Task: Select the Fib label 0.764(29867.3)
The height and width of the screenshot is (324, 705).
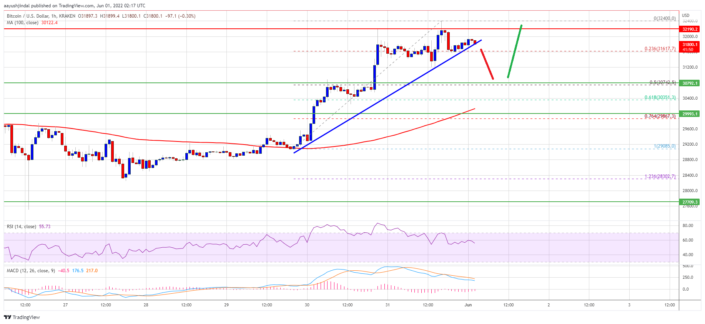Action: coord(660,116)
